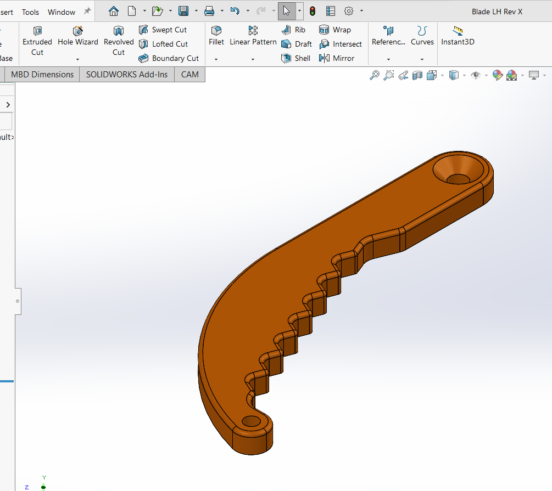
Task: Open the Section View tool
Action: pos(417,75)
